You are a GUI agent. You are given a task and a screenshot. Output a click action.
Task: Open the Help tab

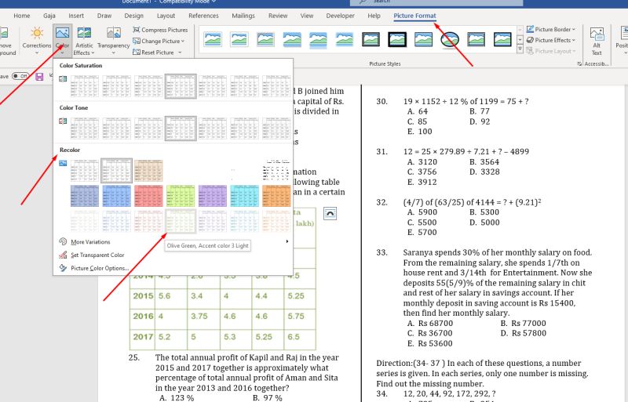coord(374,16)
